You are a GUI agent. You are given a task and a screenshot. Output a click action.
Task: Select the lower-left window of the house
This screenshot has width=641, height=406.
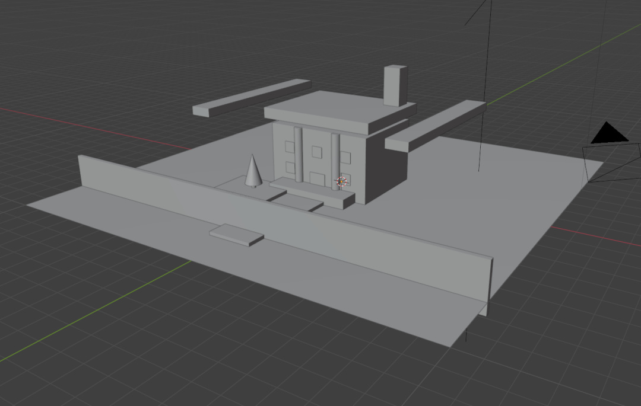(x=290, y=167)
